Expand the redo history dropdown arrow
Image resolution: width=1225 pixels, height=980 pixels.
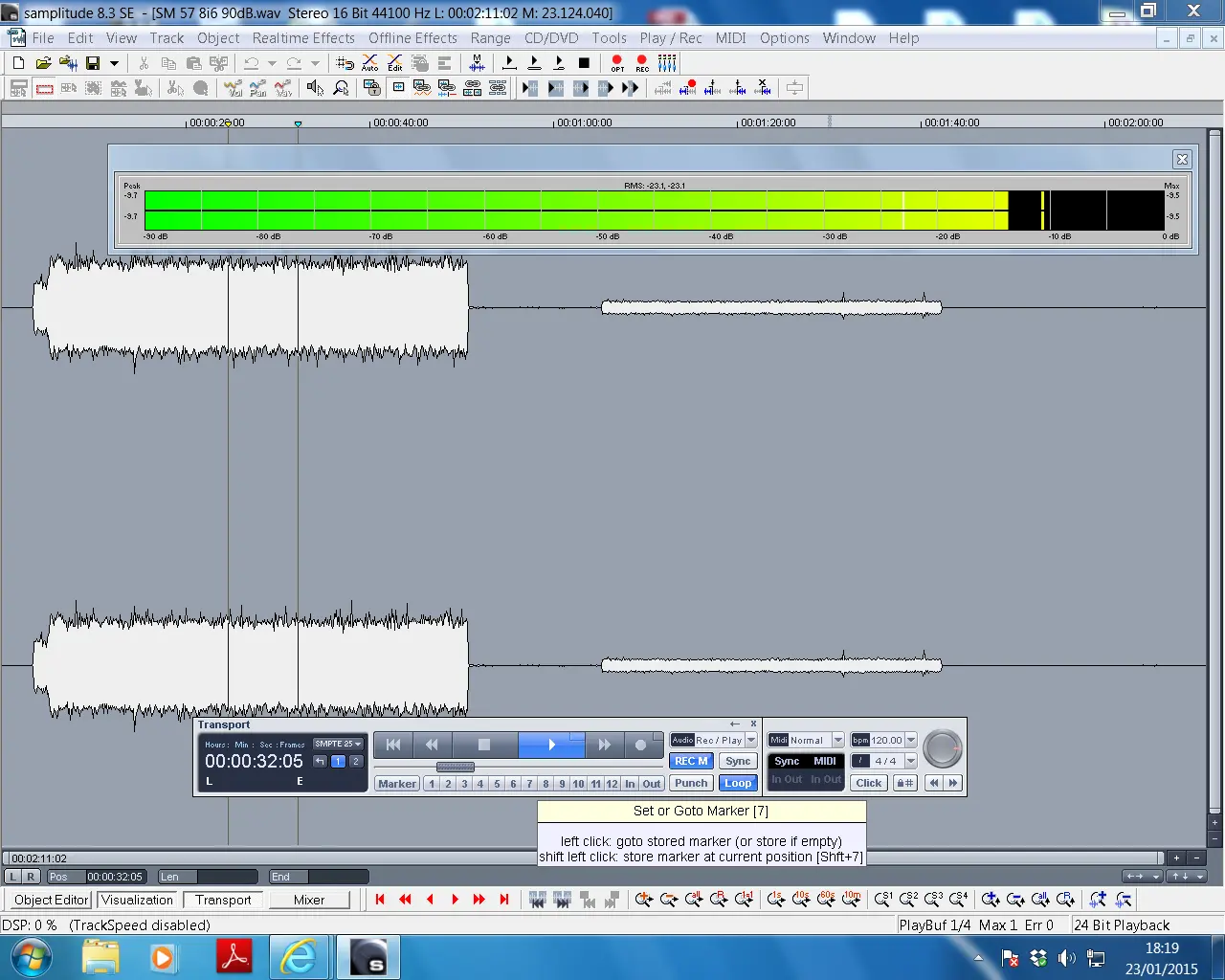[315, 63]
